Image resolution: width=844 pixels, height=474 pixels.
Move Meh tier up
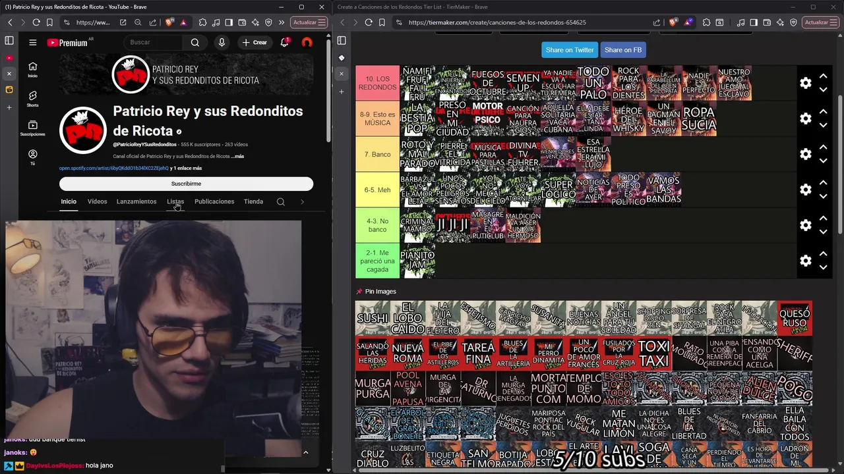tap(823, 182)
